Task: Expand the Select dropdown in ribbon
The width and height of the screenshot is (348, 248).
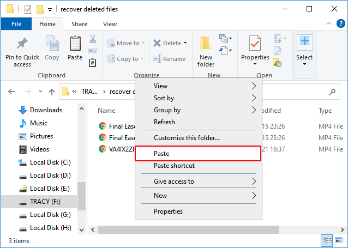Action: pos(304,52)
